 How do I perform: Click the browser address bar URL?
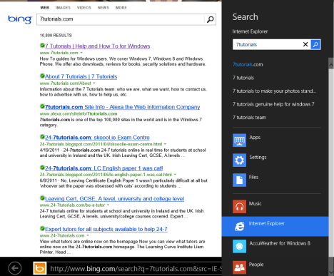click(x=136, y=269)
